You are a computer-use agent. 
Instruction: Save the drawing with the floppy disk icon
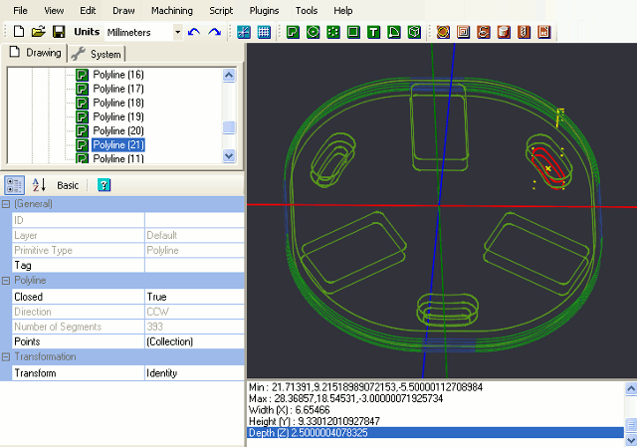click(x=59, y=32)
